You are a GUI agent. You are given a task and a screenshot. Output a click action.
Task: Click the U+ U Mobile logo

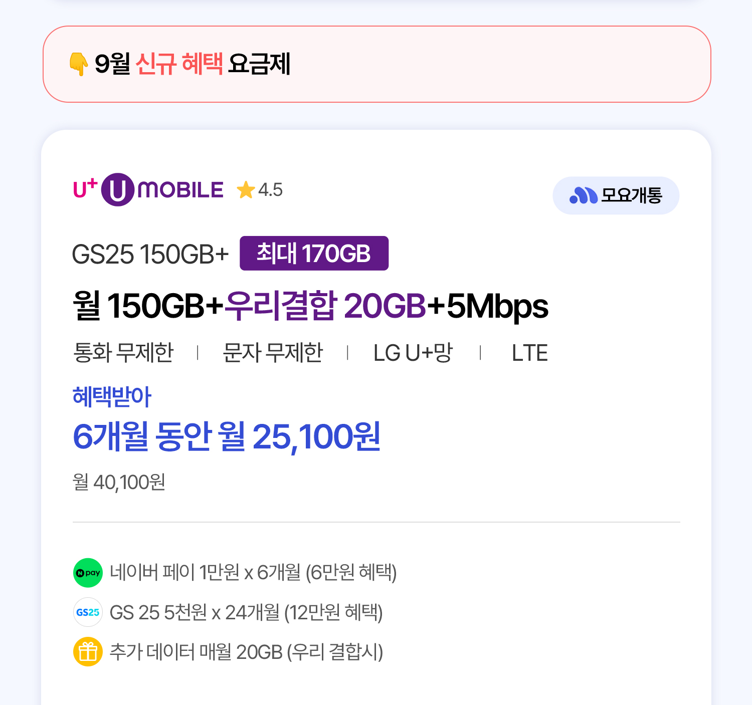[x=148, y=189]
